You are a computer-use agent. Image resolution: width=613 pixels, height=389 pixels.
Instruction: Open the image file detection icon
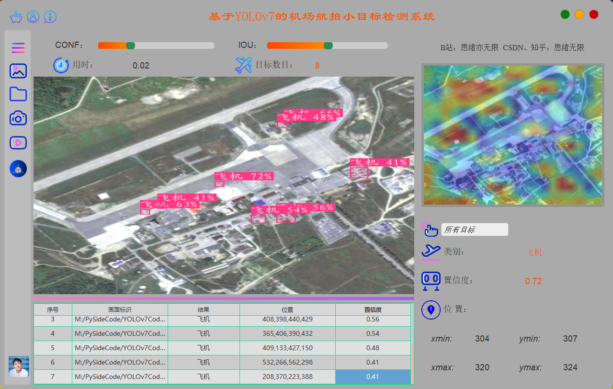(18, 71)
